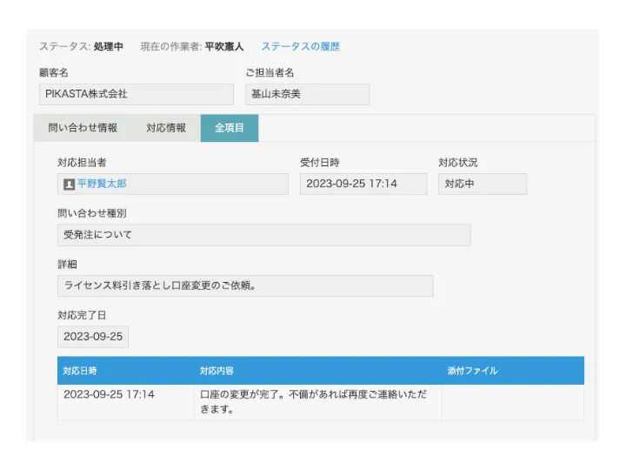Click the ご担当者名 field showing 基山未奈美

307,94
